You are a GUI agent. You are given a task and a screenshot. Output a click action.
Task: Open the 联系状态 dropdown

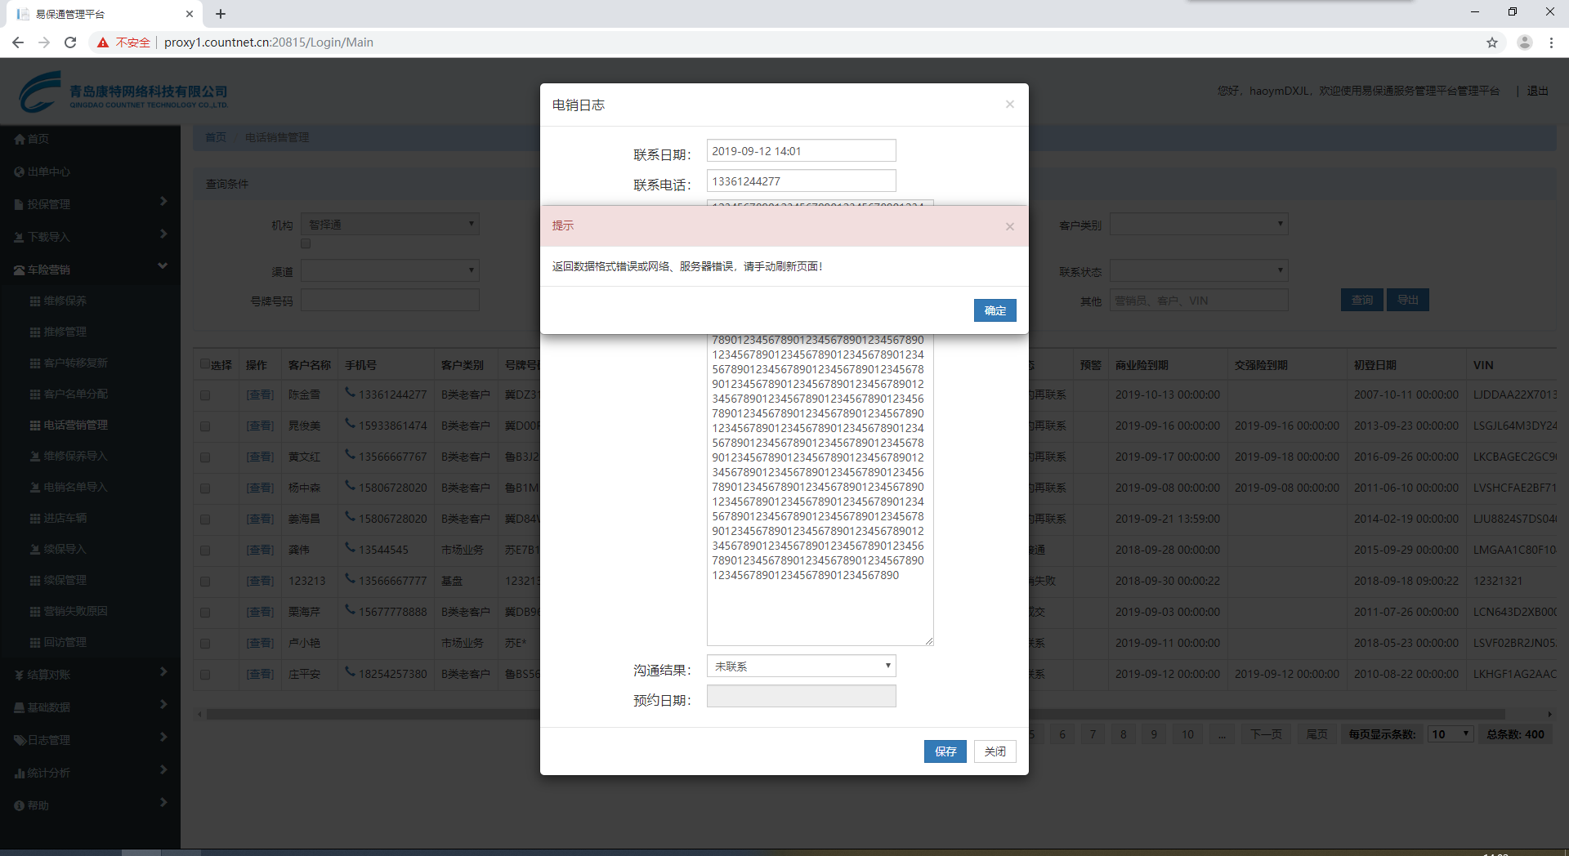pyautogui.click(x=1199, y=270)
